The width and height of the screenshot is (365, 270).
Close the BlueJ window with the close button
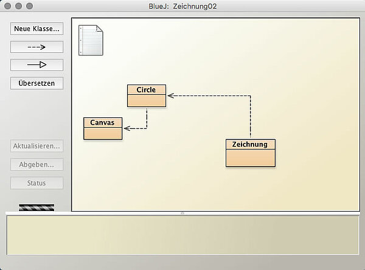point(8,6)
